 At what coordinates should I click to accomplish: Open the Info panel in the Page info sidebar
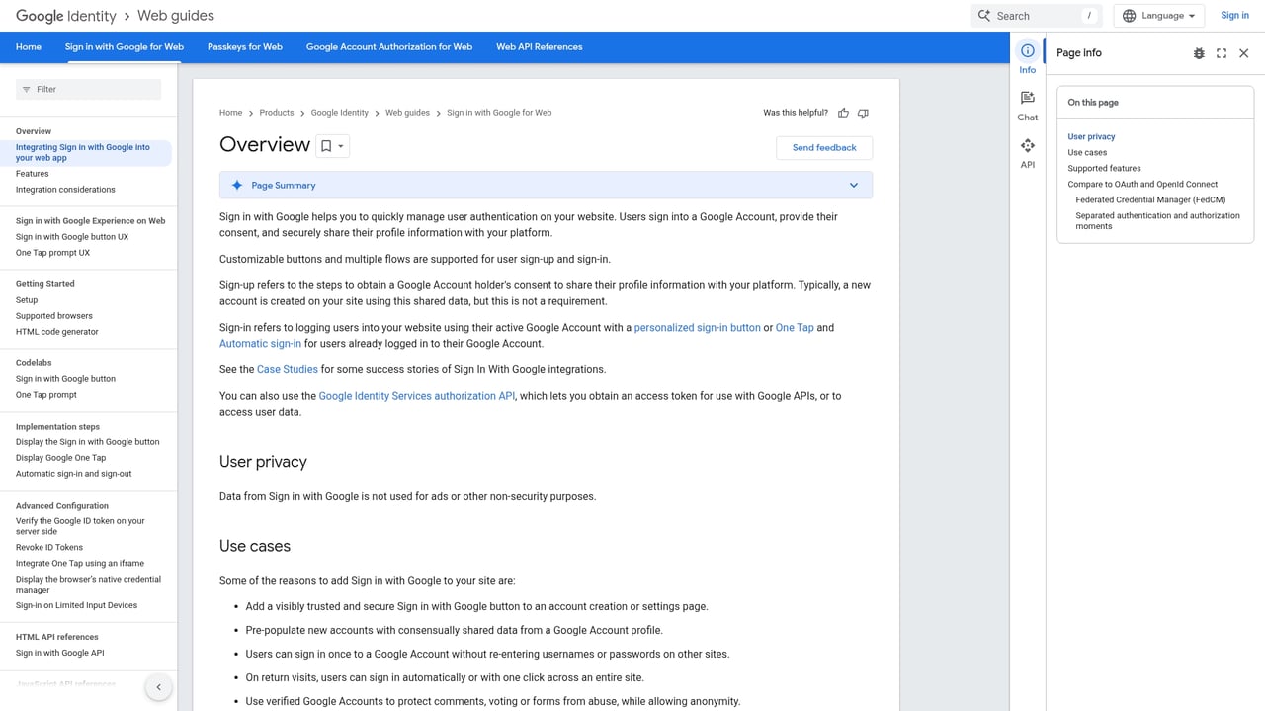pyautogui.click(x=1027, y=56)
